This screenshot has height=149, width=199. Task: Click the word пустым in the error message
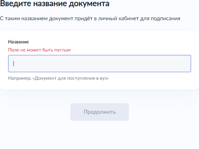click(x=63, y=50)
